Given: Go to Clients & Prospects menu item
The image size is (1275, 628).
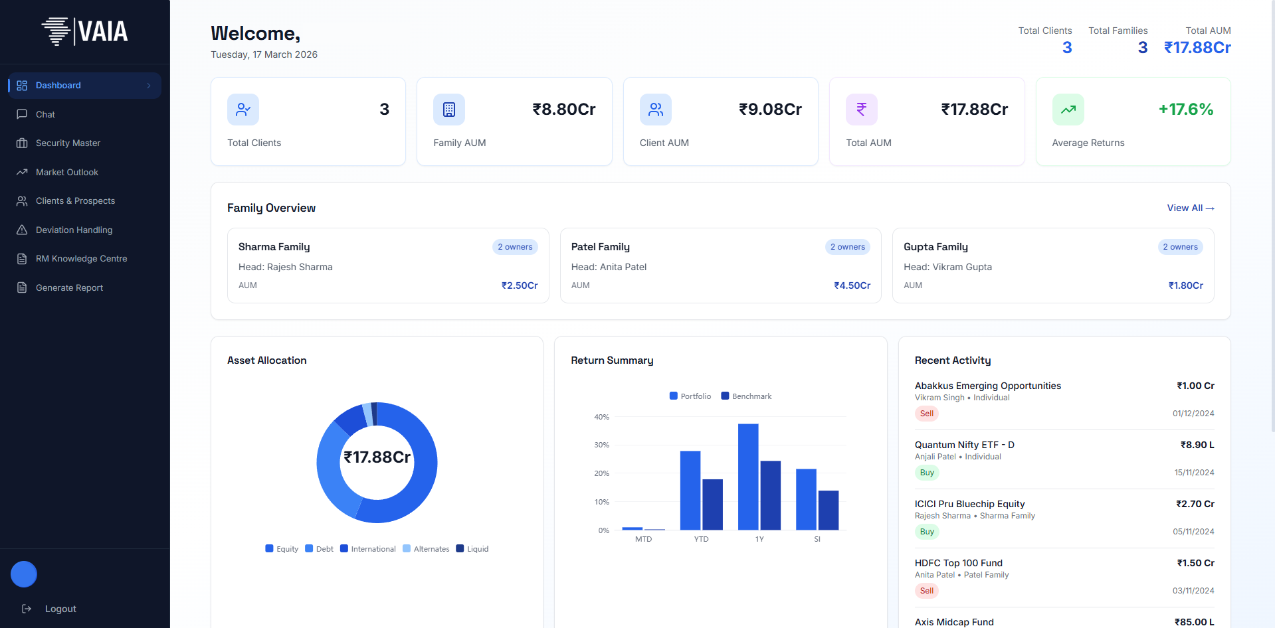Looking at the screenshot, I should 75,201.
